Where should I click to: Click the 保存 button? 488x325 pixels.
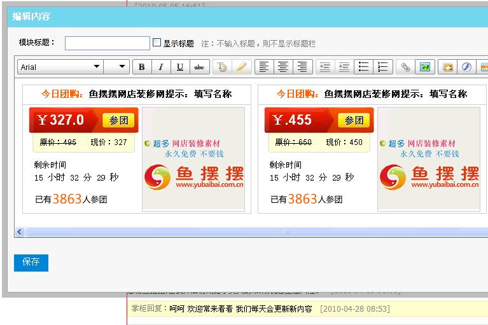click(x=31, y=263)
